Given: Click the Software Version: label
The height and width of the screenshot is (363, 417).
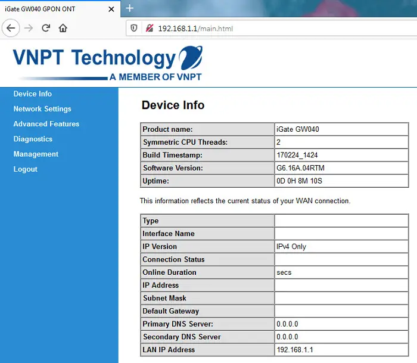Looking at the screenshot, I should pyautogui.click(x=173, y=168).
